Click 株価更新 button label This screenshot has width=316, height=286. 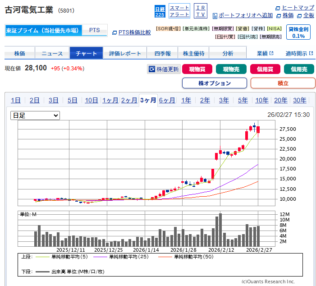coord(168,69)
